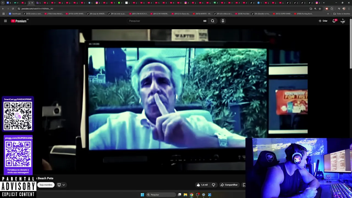The width and height of the screenshot is (352, 198).
Task: Open bookmark '(9580) Burning Bord...'
Action: click(303, 13)
